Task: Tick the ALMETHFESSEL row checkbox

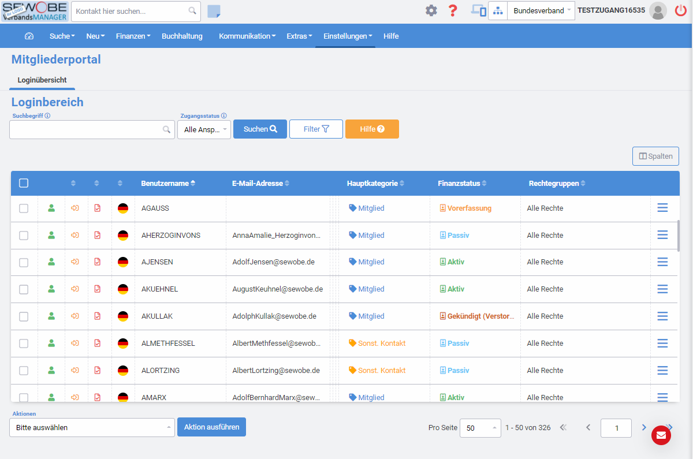Action: [24, 344]
